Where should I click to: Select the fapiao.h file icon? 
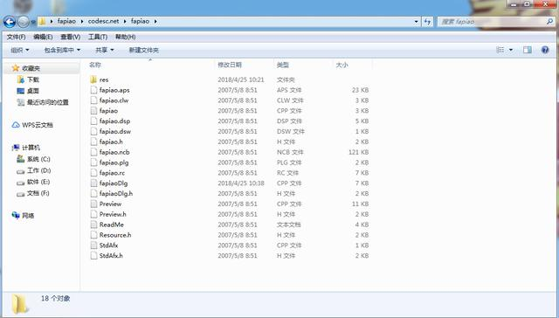(x=93, y=142)
